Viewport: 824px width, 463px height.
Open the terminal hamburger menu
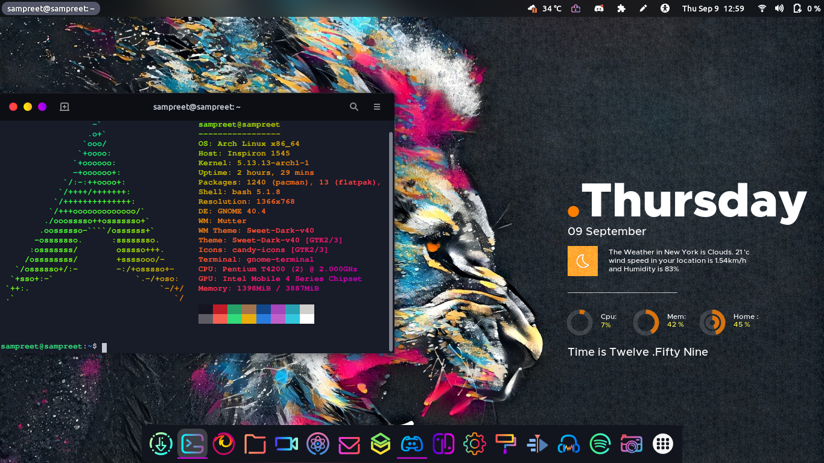376,107
